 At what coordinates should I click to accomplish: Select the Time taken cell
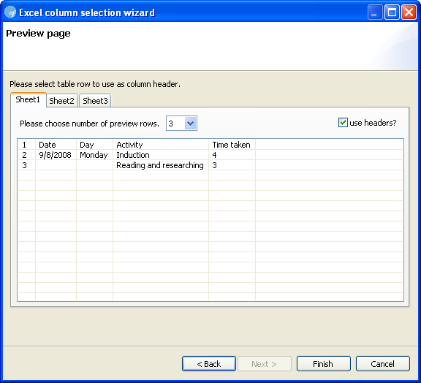[232, 145]
